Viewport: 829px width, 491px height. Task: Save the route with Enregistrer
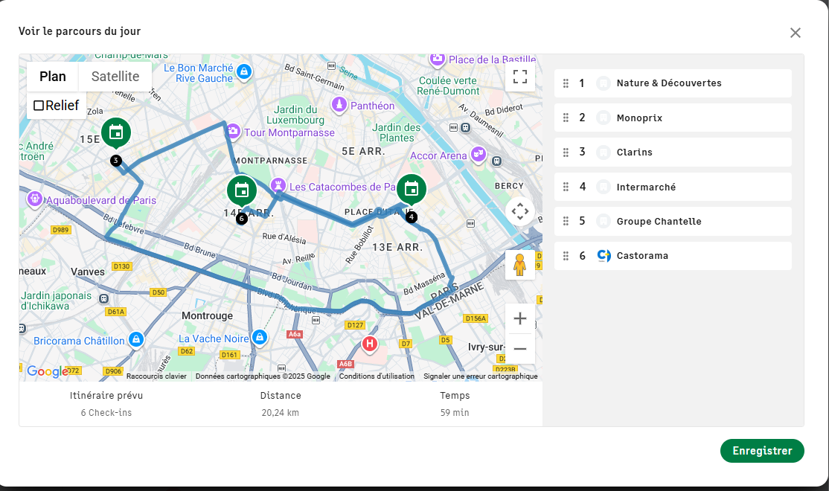tap(761, 451)
